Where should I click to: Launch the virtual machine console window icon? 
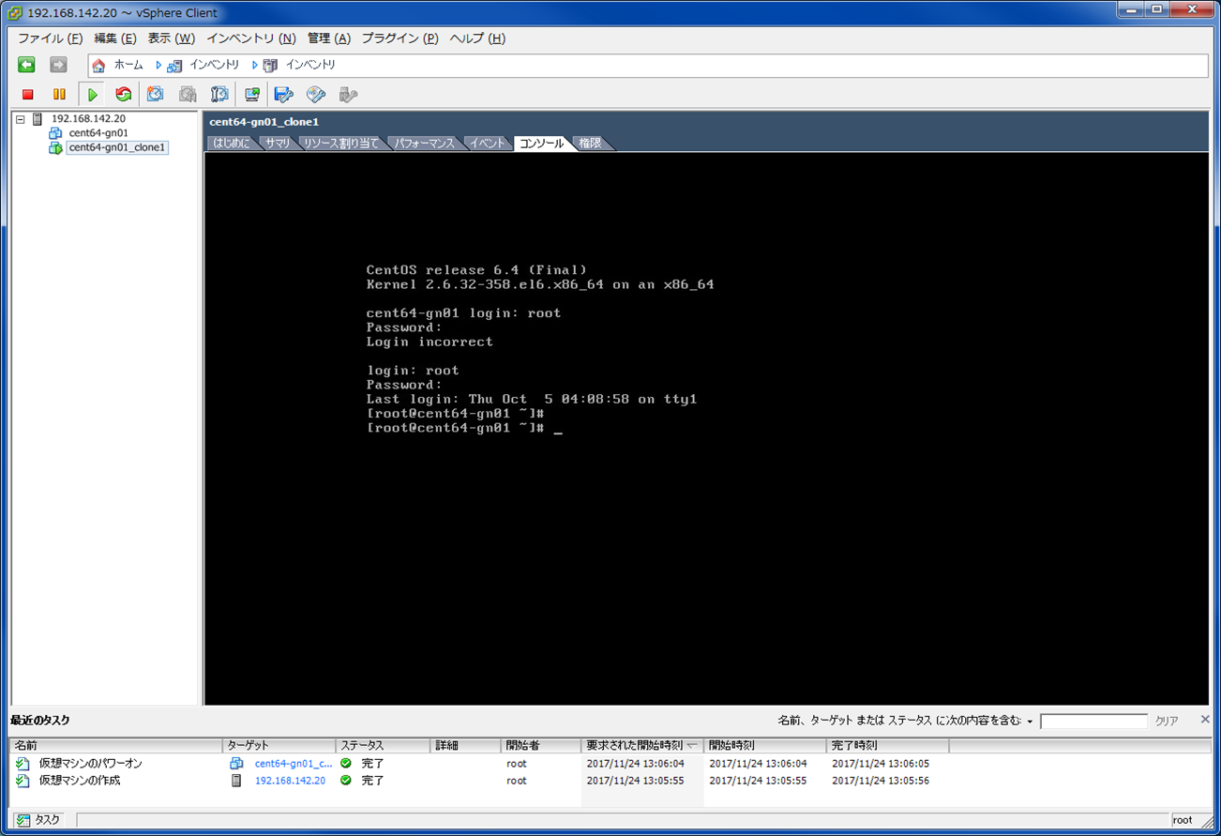point(252,94)
